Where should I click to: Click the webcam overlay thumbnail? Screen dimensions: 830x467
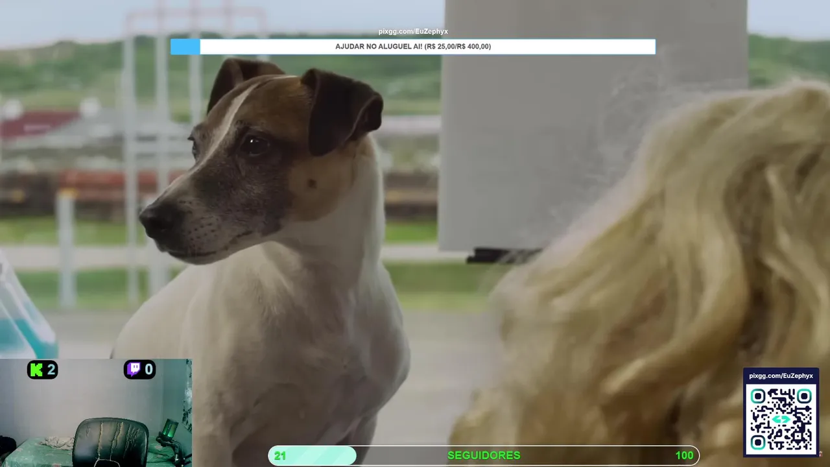click(x=96, y=413)
